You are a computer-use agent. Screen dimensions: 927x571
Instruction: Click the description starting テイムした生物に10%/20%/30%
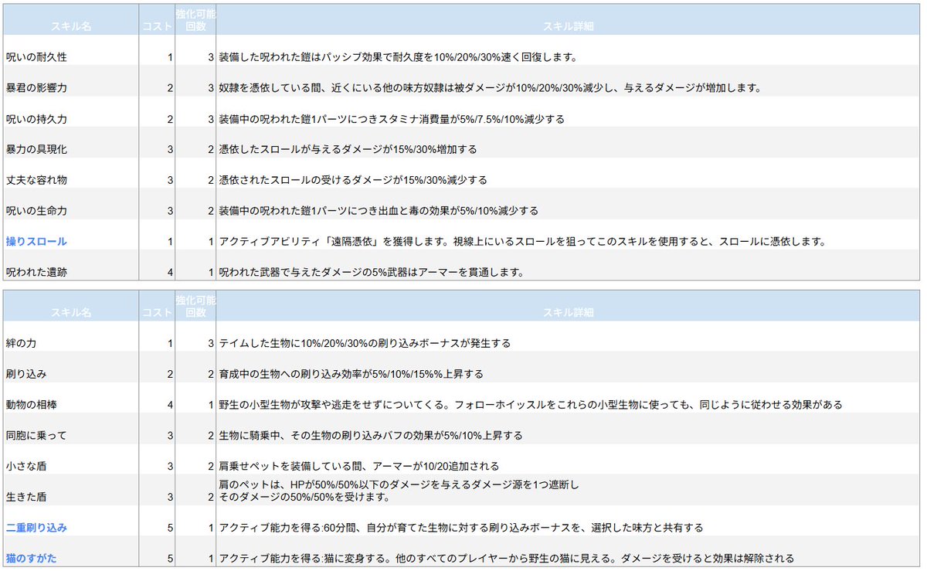tap(365, 343)
